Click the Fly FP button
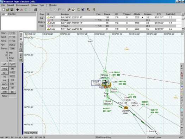The image size is (185, 139). click(x=12, y=64)
